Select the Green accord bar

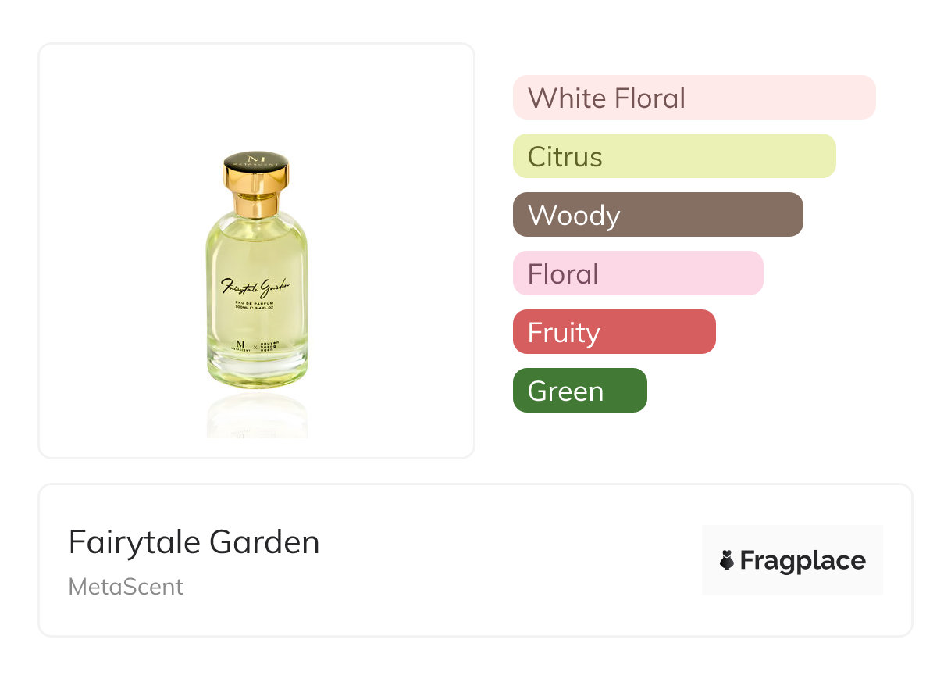[579, 391]
